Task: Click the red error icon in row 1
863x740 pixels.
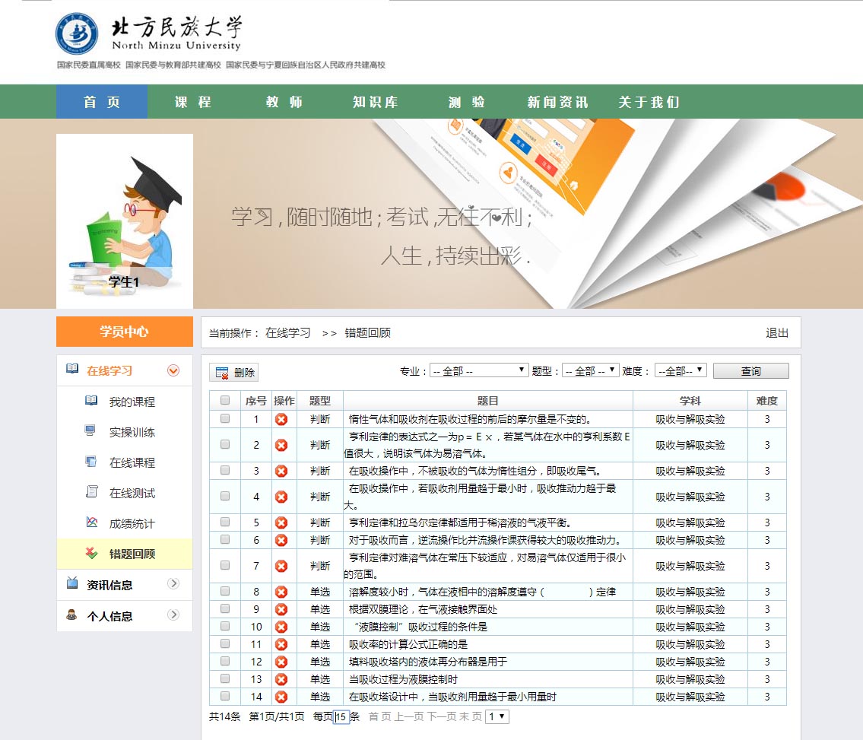Action: click(x=281, y=419)
